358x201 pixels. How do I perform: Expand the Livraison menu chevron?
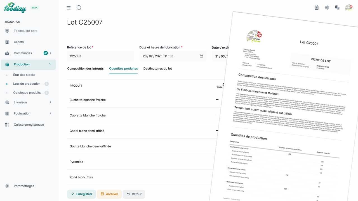pyautogui.click(x=51, y=102)
